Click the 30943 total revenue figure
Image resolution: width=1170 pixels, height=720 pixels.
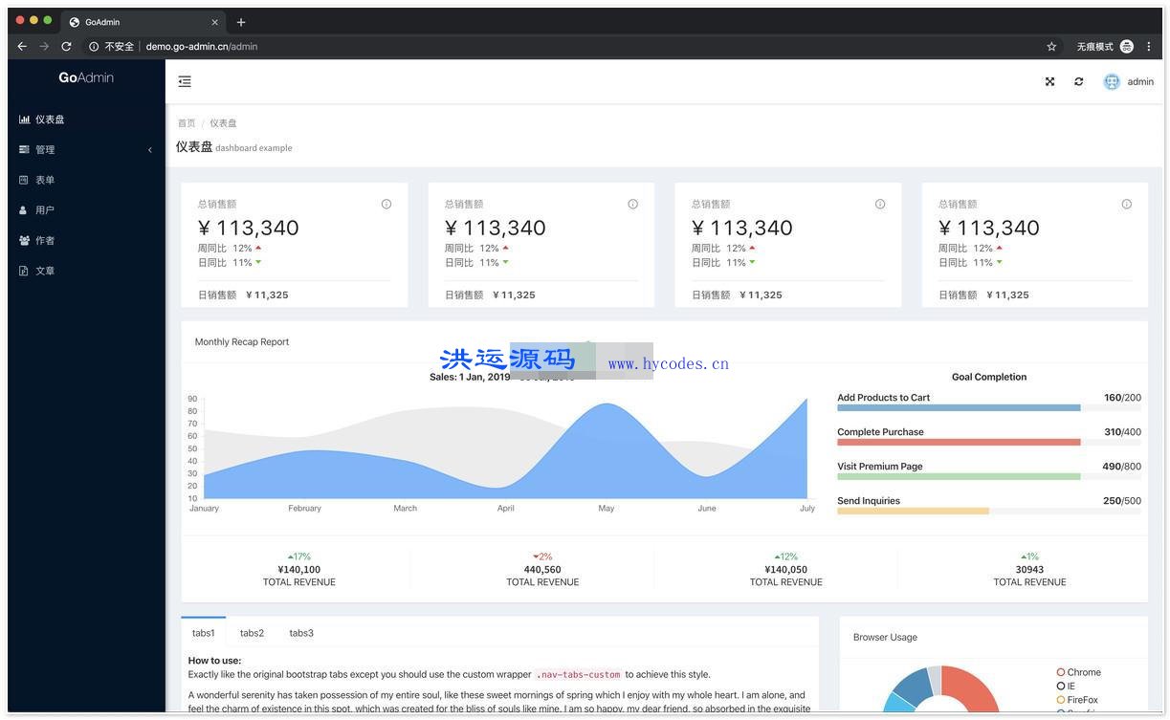(x=1029, y=569)
